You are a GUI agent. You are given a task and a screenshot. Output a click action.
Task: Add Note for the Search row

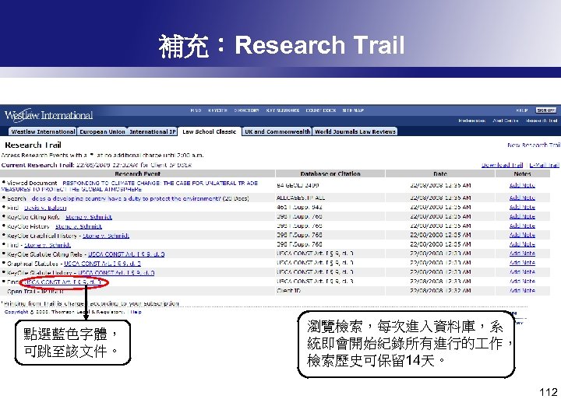coord(522,198)
